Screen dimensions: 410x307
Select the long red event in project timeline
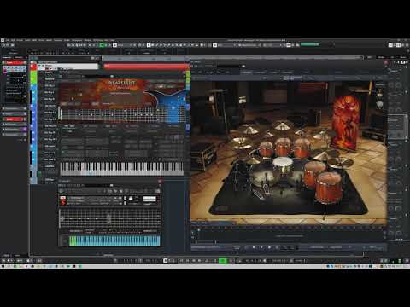pyautogui.click(x=146, y=67)
